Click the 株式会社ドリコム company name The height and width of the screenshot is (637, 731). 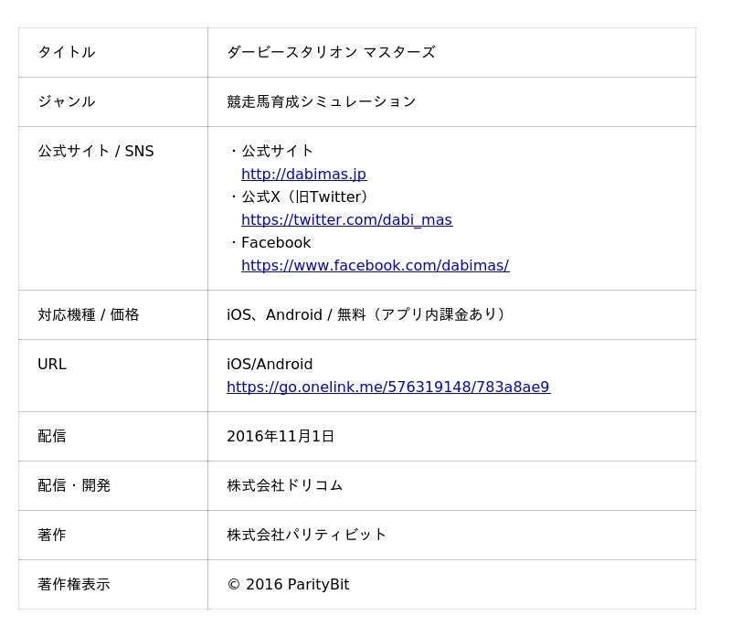[x=284, y=485]
